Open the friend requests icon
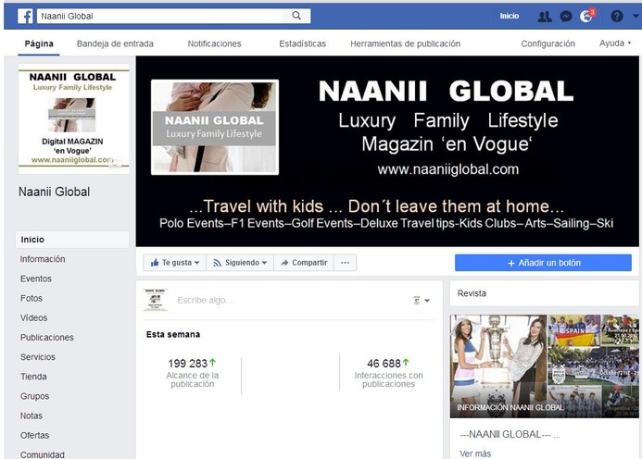Image resolution: width=642 pixels, height=459 pixels. [x=544, y=17]
